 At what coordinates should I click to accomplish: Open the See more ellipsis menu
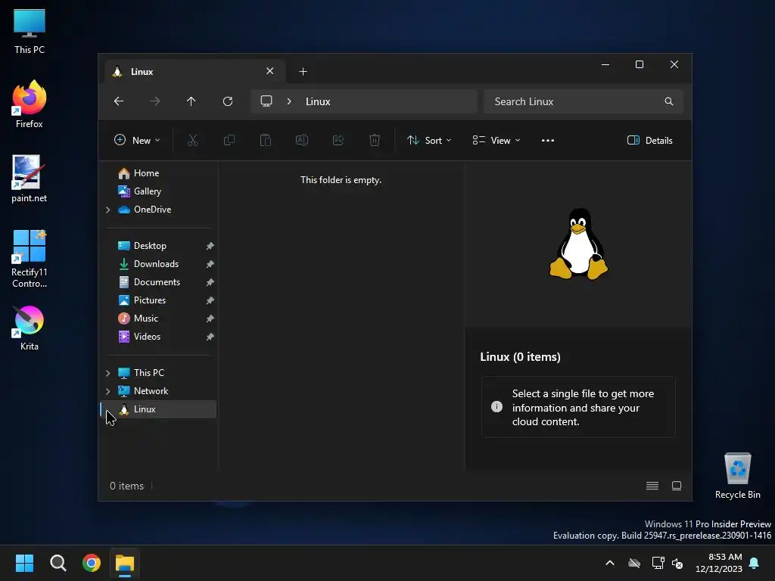pyautogui.click(x=548, y=140)
